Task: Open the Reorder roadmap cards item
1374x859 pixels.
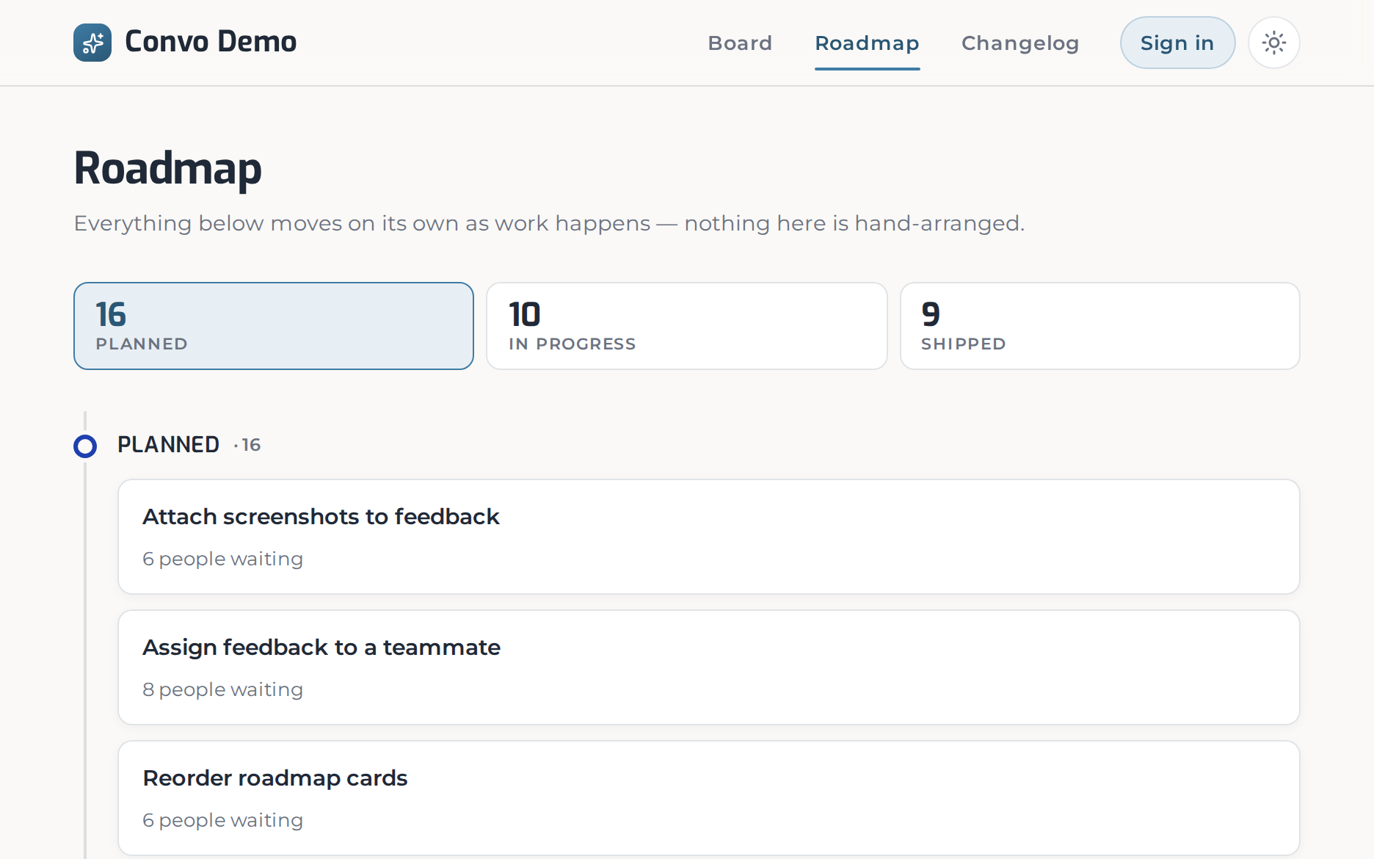Action: (x=709, y=798)
